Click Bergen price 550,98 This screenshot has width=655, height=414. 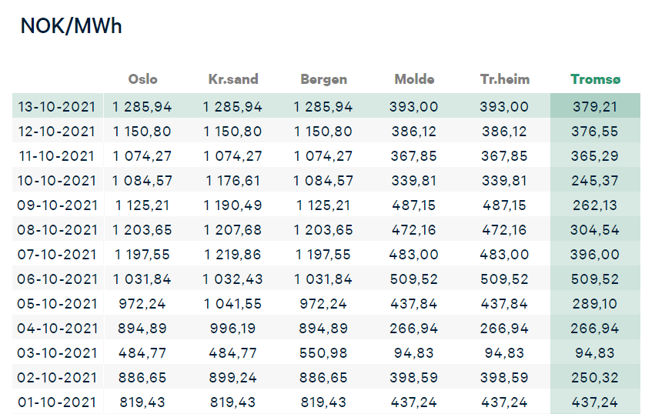(x=323, y=353)
